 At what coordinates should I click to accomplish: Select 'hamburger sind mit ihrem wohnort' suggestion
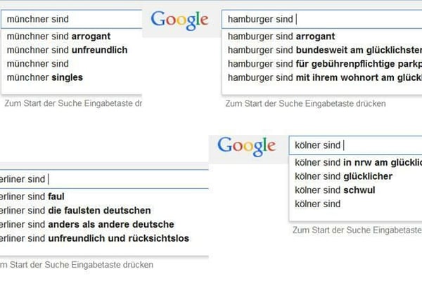click(x=324, y=77)
